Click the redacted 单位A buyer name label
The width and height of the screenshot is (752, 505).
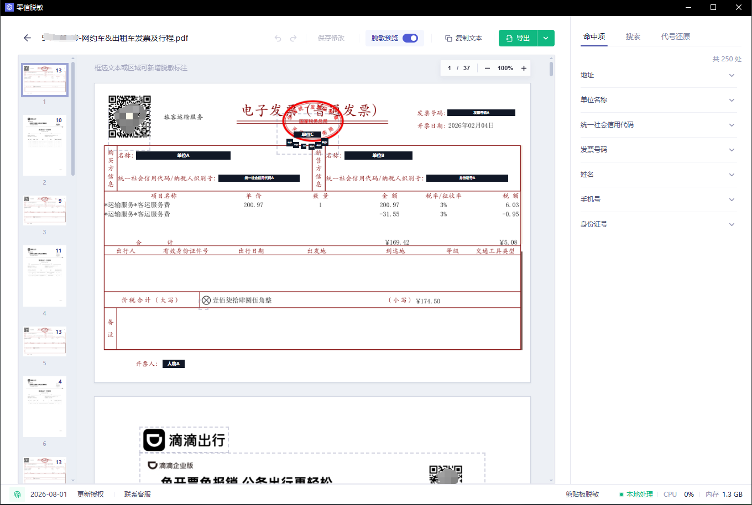tap(183, 156)
